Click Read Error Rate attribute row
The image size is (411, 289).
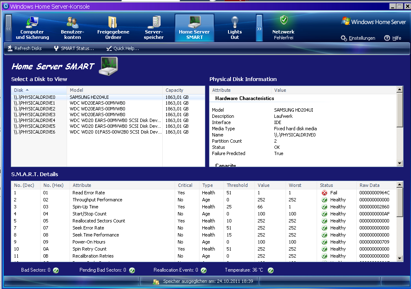[x=204, y=193]
